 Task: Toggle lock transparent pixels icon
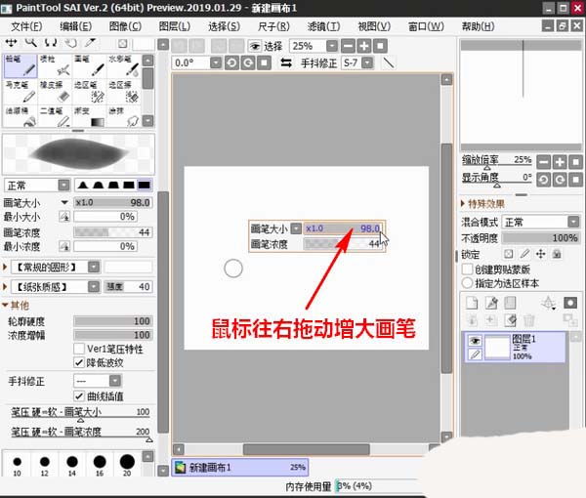click(508, 254)
